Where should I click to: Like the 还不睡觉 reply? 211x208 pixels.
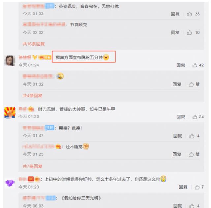point(191,154)
